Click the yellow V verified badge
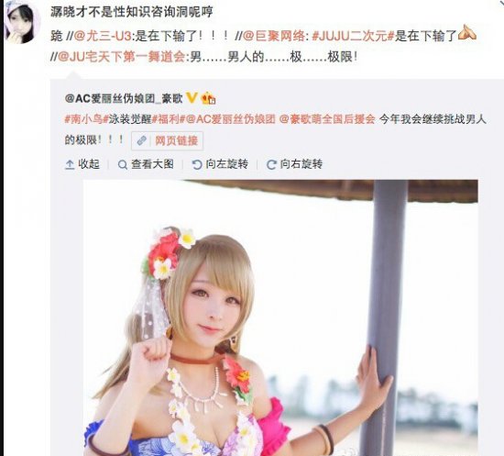The height and width of the screenshot is (456, 504). [192, 97]
